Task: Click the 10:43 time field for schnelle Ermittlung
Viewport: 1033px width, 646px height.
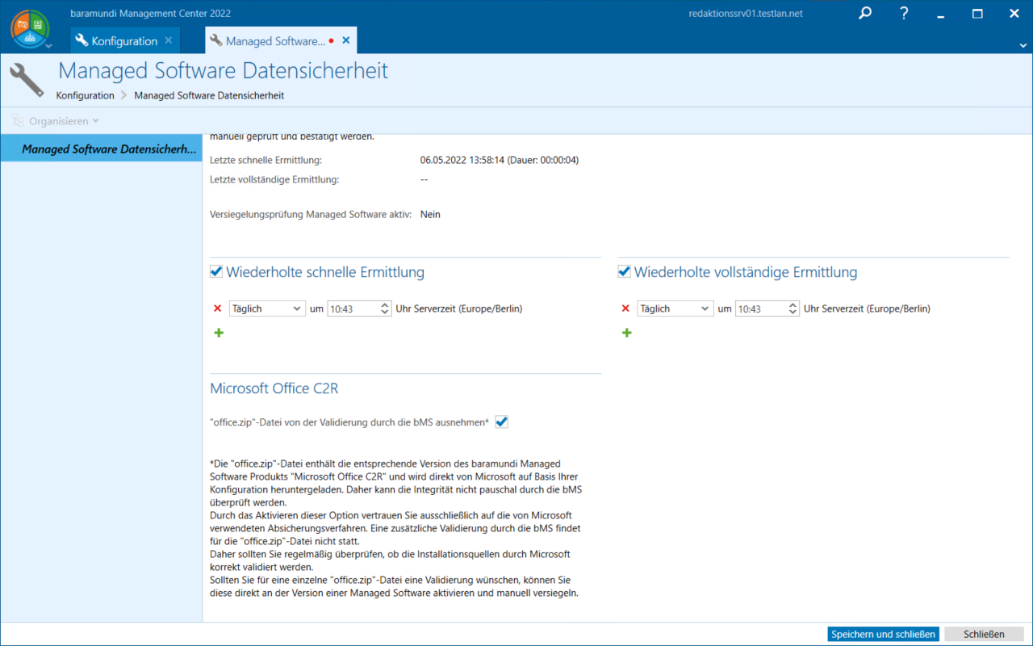Action: 352,308
